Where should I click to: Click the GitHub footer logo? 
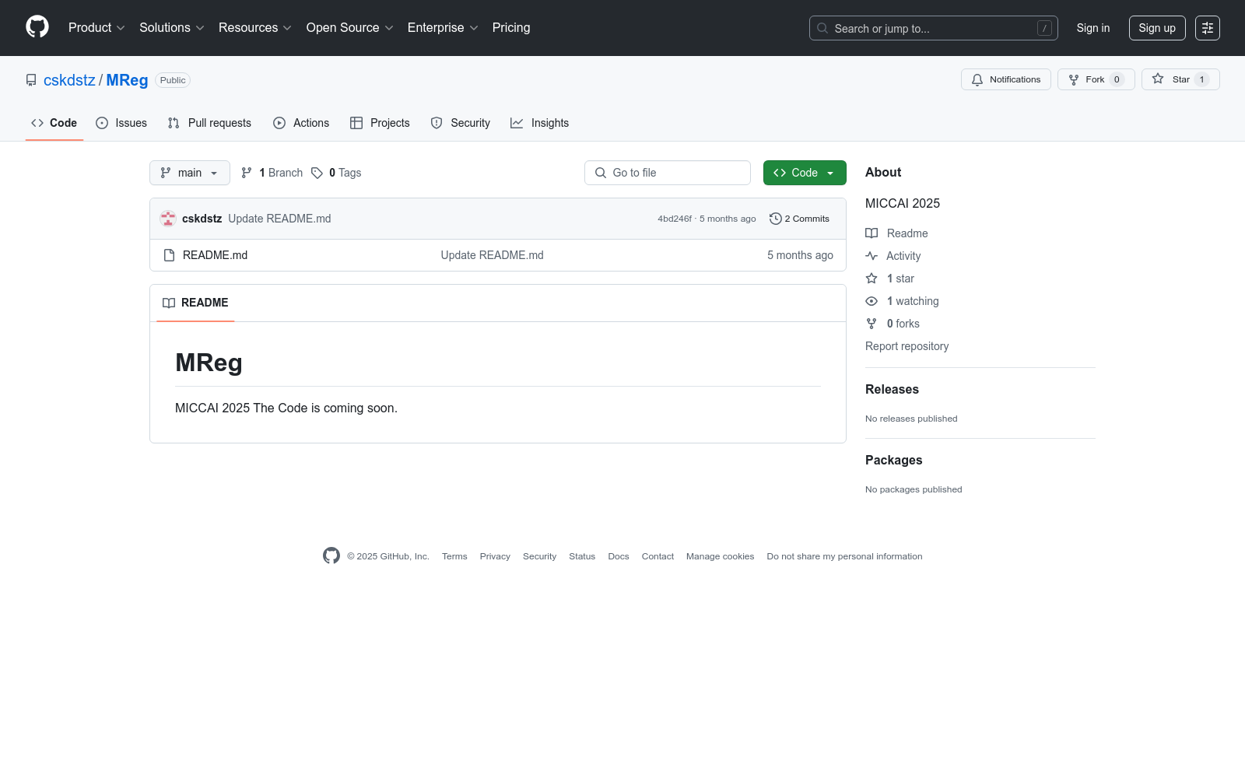(x=331, y=555)
